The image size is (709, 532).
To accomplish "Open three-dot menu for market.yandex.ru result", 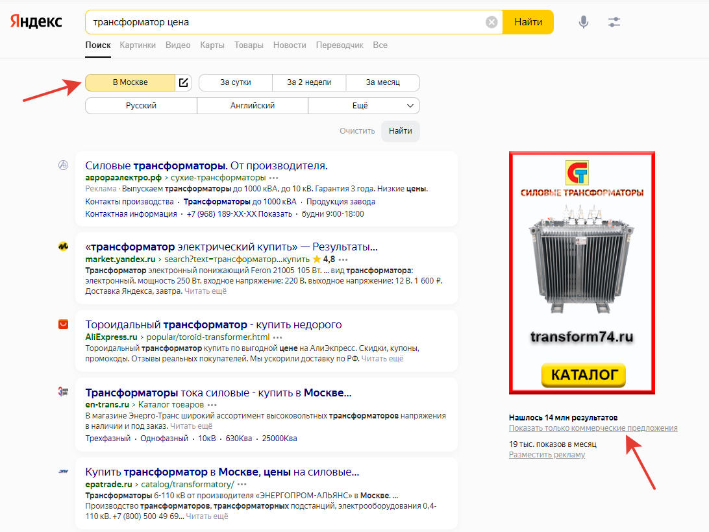I will [343, 260].
